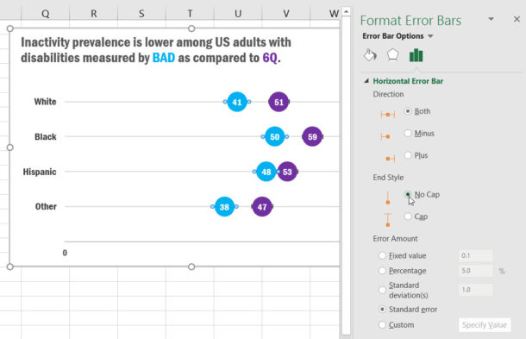Click the Minus direction error bar icon

tap(385, 136)
